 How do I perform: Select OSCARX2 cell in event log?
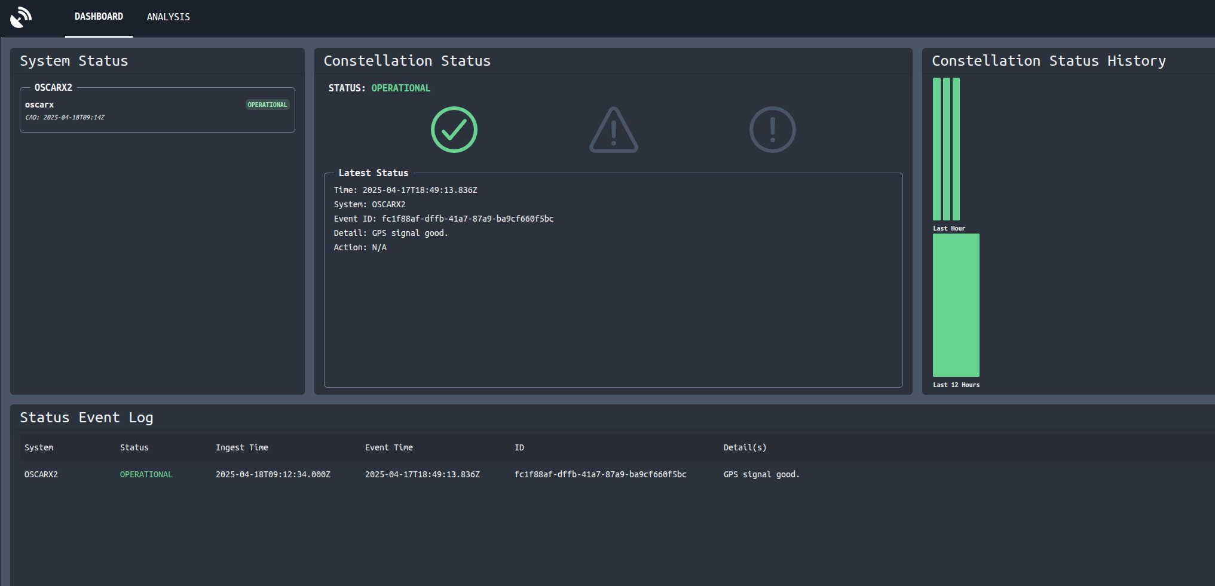tap(41, 474)
